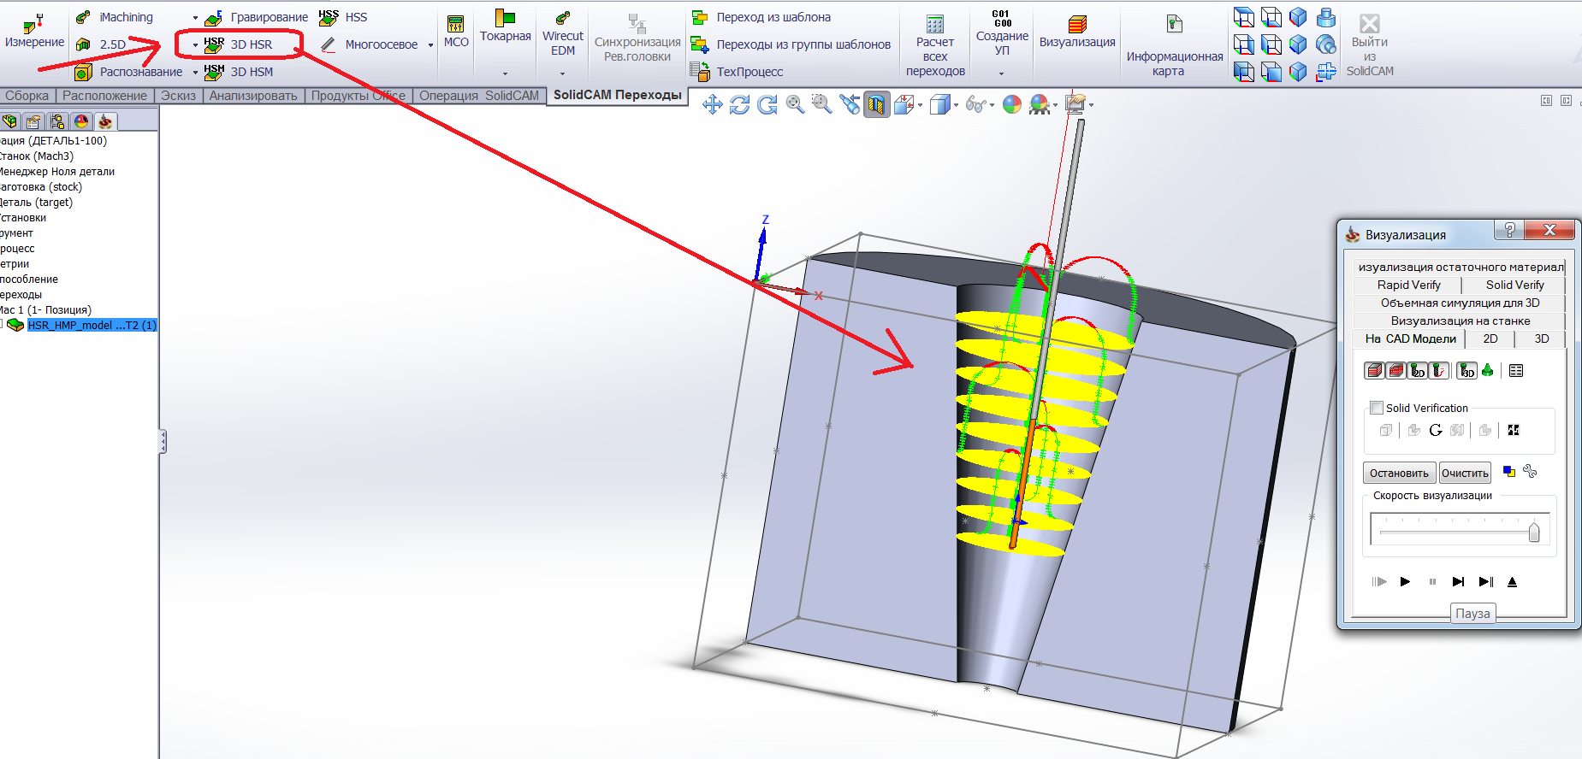Open the Создание УП dropdown arrow
This screenshot has height=759, width=1582.
pos(1001,74)
